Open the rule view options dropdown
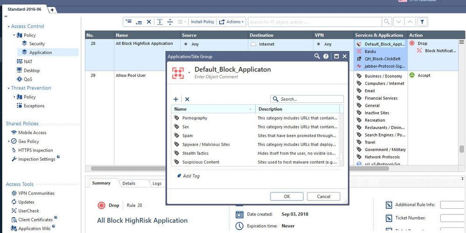This screenshot has width=466, height=233. coord(181,21)
